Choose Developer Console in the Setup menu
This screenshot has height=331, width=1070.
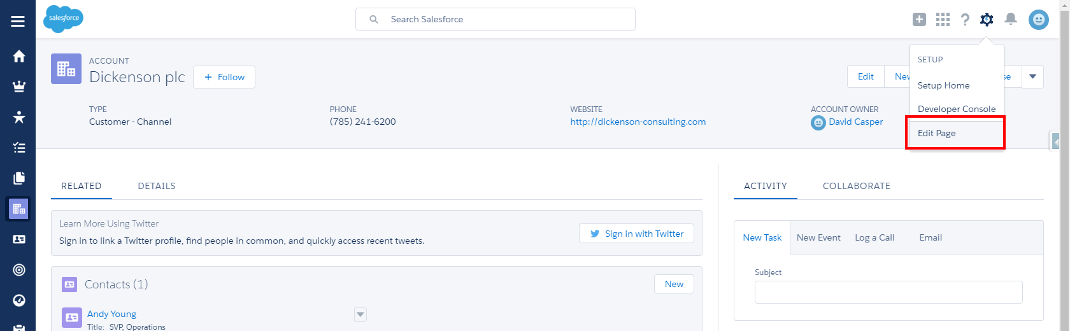[x=956, y=109]
